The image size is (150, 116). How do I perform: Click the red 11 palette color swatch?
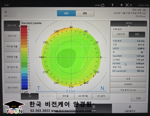coord(24,27)
